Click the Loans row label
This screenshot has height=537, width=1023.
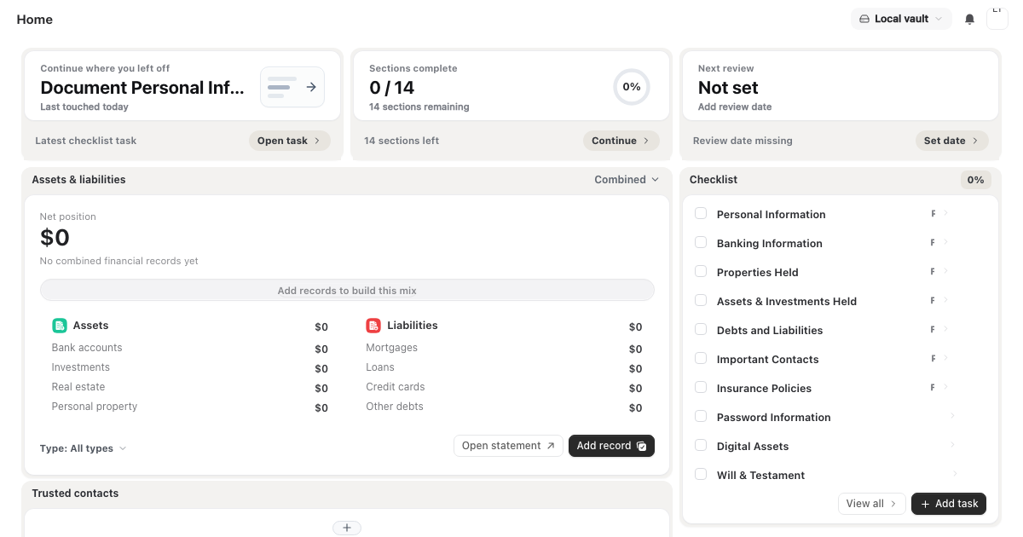380,367
